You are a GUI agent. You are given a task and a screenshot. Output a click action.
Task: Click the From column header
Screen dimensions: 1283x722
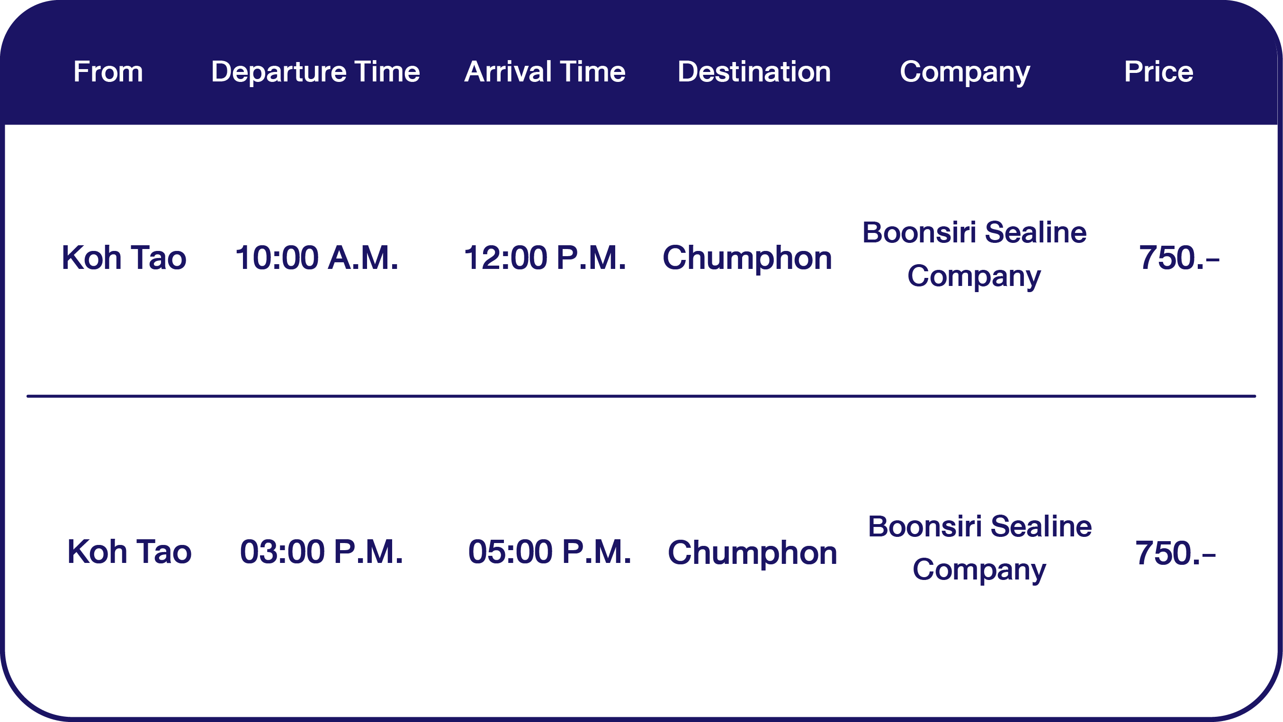click(108, 71)
